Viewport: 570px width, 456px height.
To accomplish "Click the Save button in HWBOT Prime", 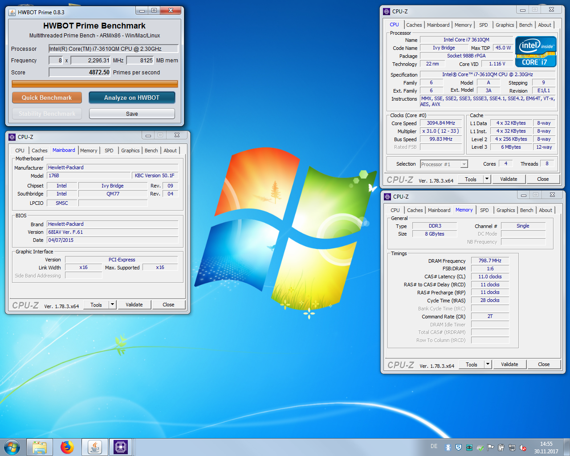I will click(132, 114).
